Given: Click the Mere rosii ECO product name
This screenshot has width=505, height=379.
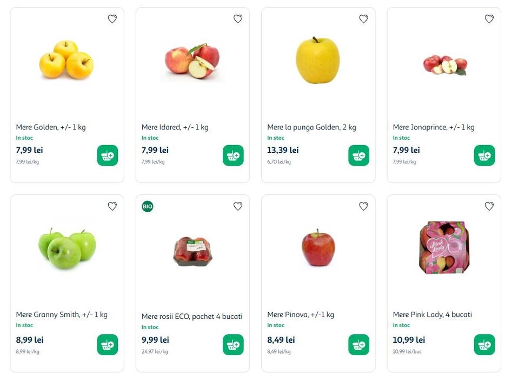Looking at the screenshot, I should pos(192,316).
